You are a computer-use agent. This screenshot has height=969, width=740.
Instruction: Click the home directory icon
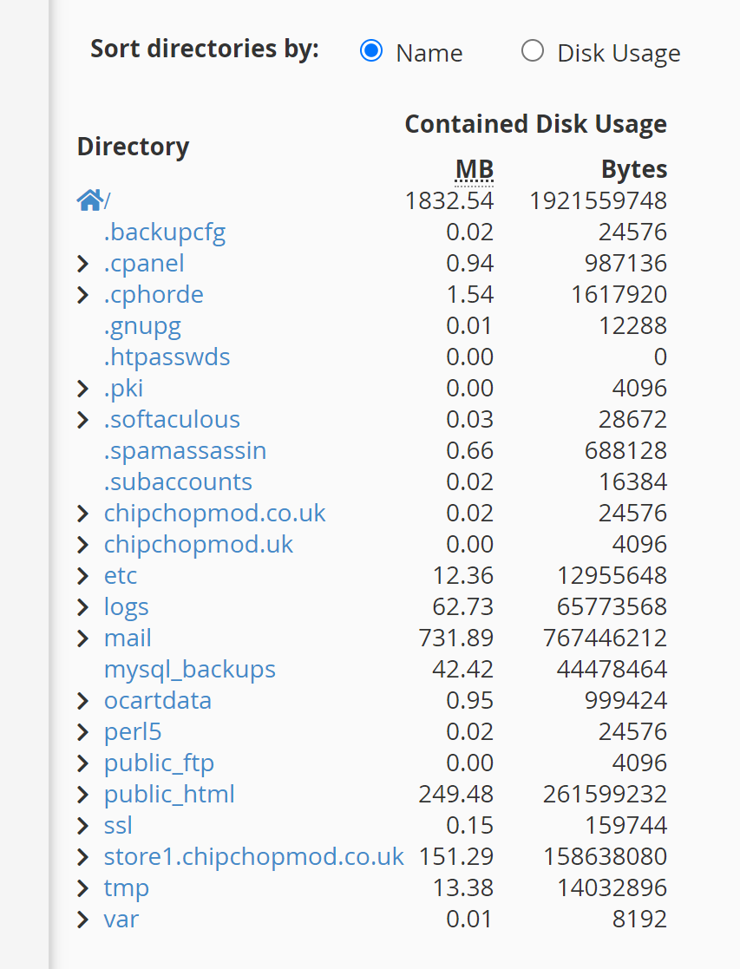(x=89, y=200)
